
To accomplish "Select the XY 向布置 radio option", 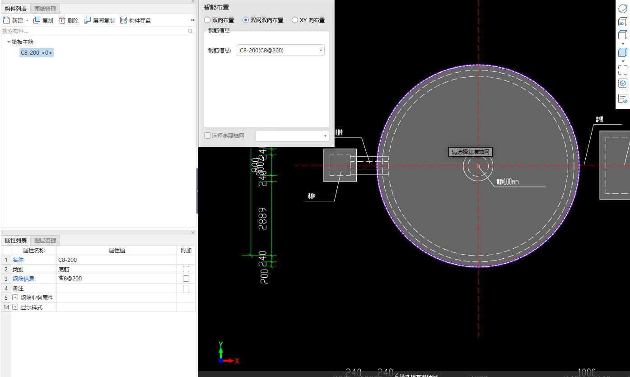I will [x=295, y=20].
